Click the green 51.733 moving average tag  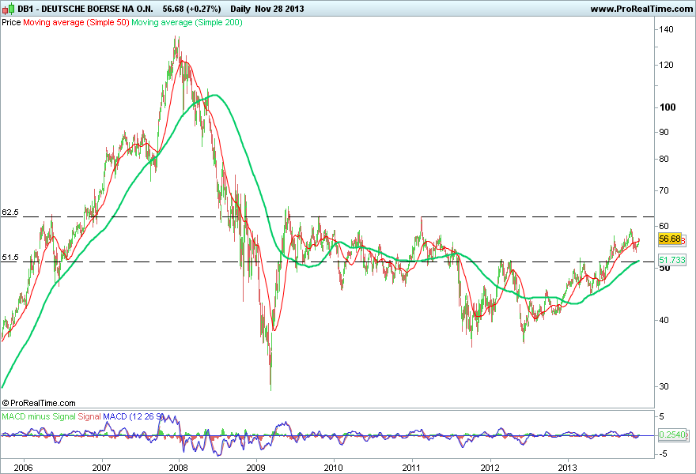[672, 260]
